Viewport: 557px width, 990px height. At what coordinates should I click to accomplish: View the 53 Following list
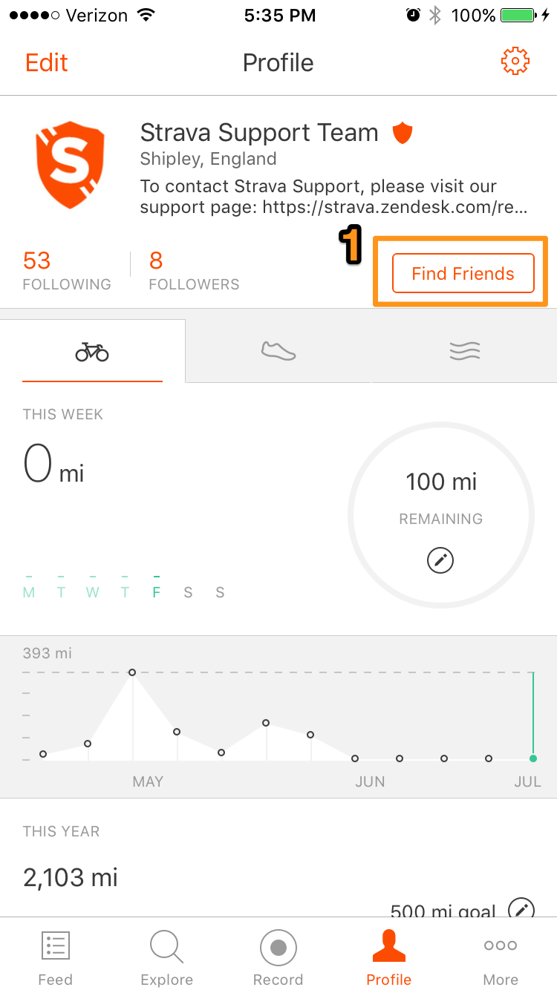pos(67,270)
